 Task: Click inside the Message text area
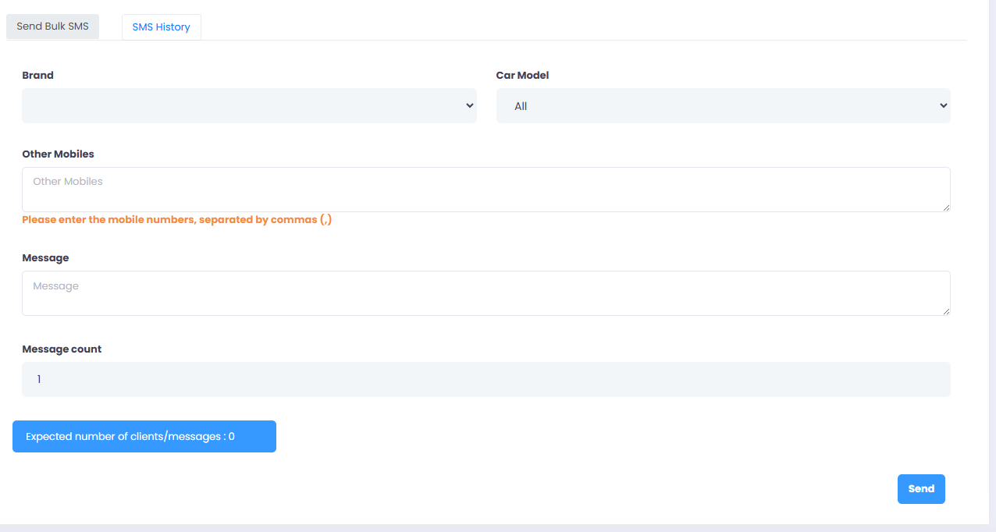click(x=486, y=293)
